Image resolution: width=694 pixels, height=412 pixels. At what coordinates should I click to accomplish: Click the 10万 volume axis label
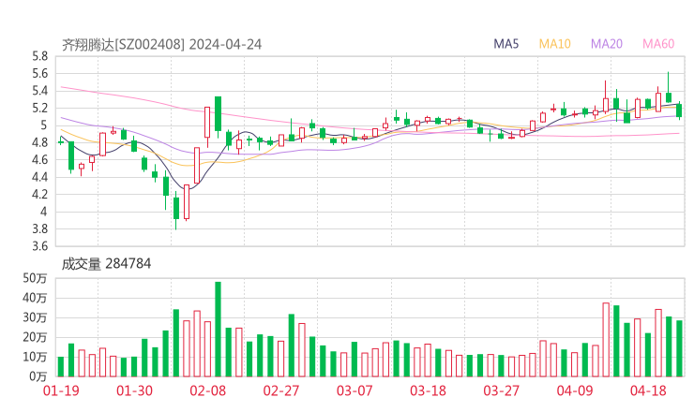click(35, 357)
